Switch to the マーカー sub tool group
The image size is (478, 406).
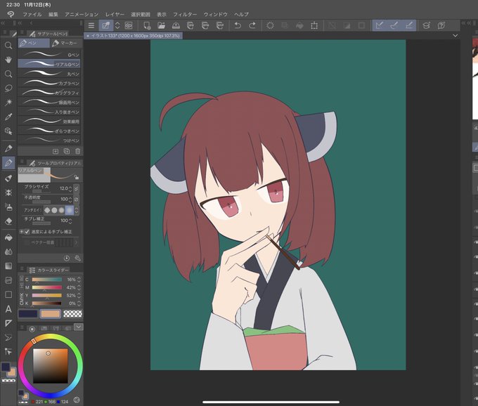pyautogui.click(x=67, y=44)
